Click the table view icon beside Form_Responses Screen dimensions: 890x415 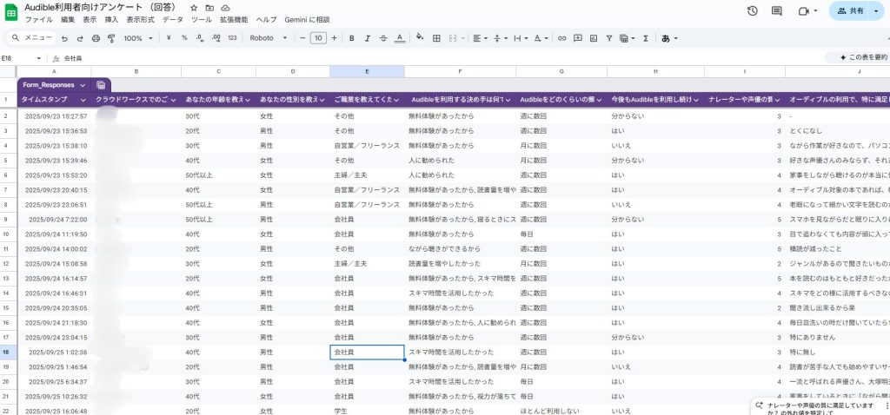coord(101,85)
